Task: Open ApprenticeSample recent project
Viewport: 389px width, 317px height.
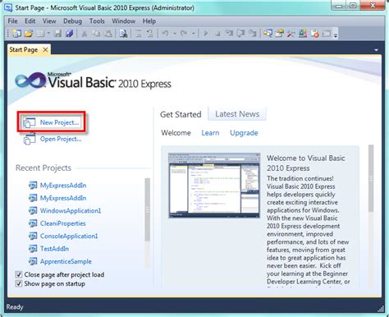Action: (66, 261)
